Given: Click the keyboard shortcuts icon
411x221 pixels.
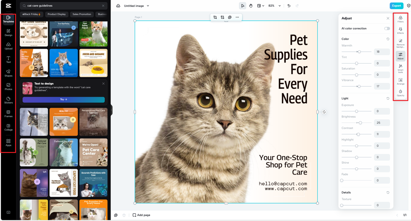Looking at the screenshot, I should coord(8,212).
